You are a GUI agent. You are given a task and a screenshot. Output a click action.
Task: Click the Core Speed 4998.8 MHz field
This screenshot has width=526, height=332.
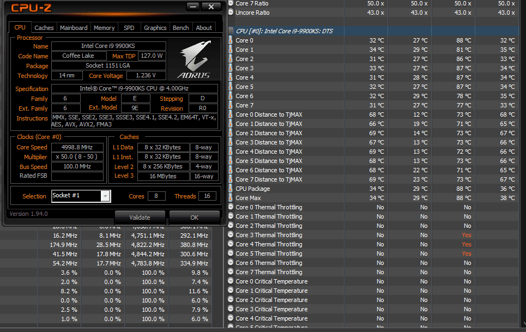point(77,147)
